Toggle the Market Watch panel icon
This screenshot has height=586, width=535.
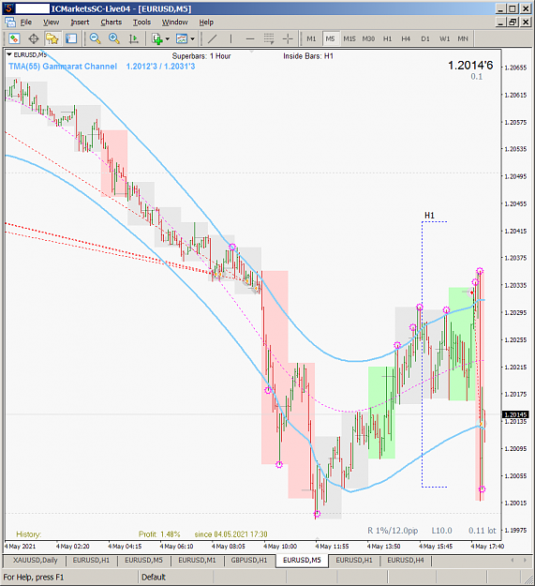(x=14, y=38)
